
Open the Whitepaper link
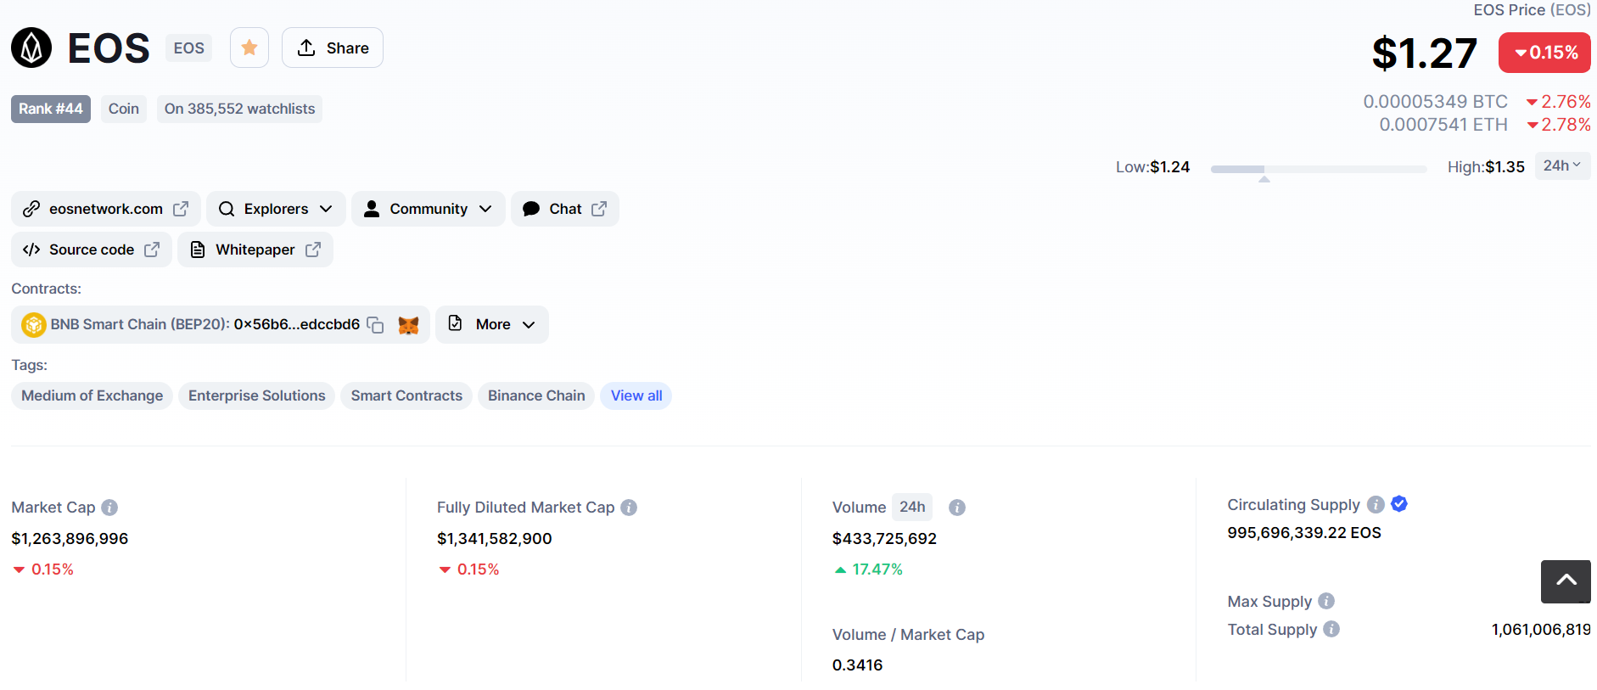255,250
